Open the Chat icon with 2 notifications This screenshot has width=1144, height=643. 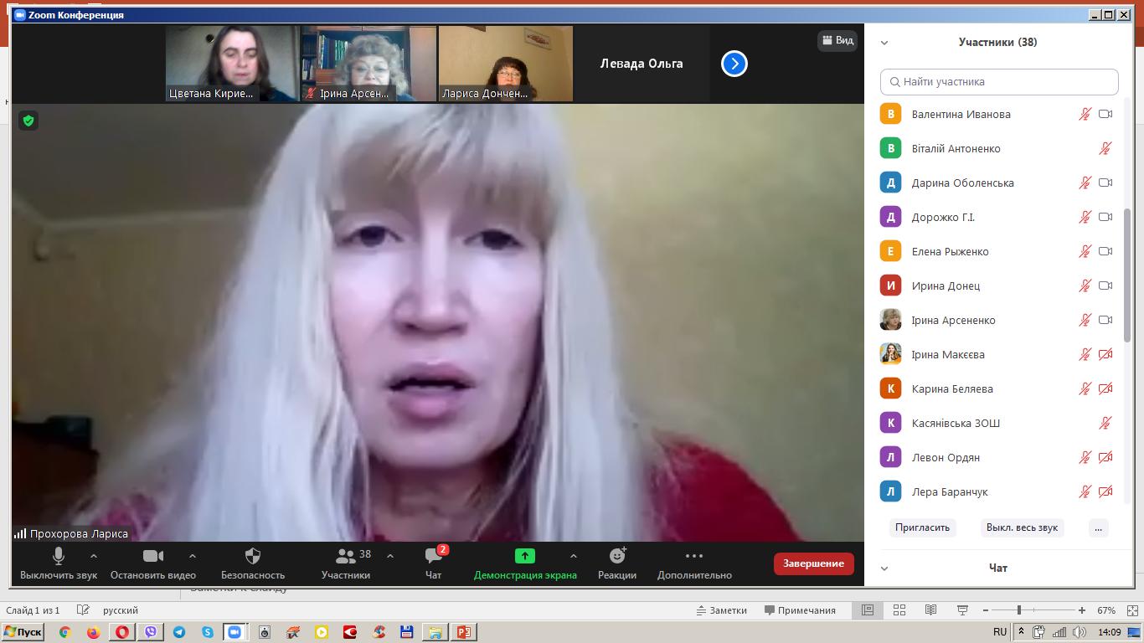[433, 556]
